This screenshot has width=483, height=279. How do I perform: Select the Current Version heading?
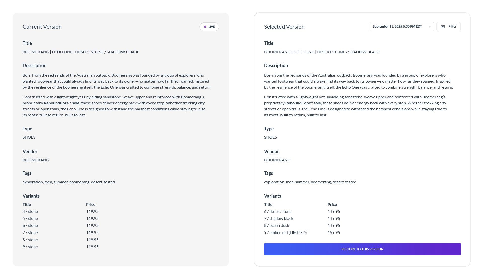click(42, 27)
